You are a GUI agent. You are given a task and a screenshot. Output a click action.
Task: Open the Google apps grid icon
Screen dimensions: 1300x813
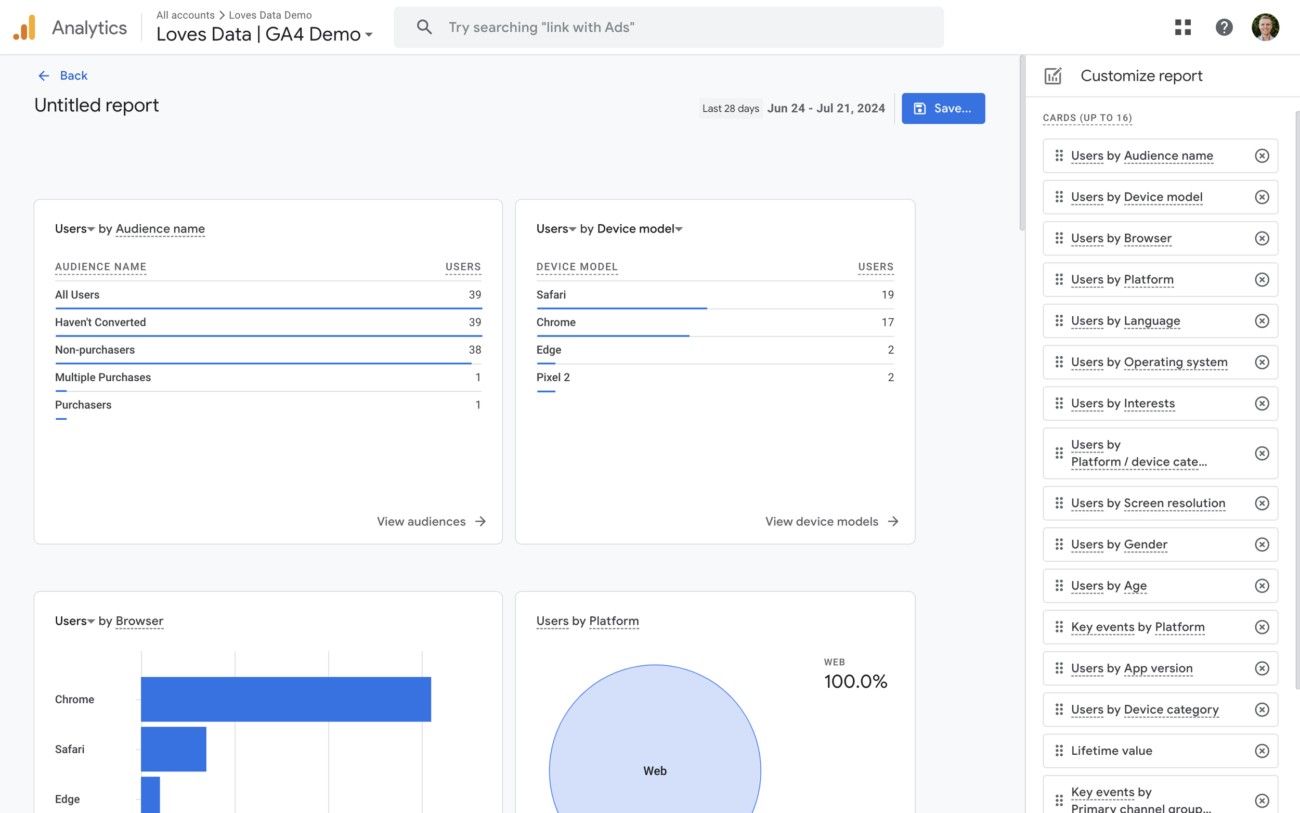pyautogui.click(x=1183, y=27)
